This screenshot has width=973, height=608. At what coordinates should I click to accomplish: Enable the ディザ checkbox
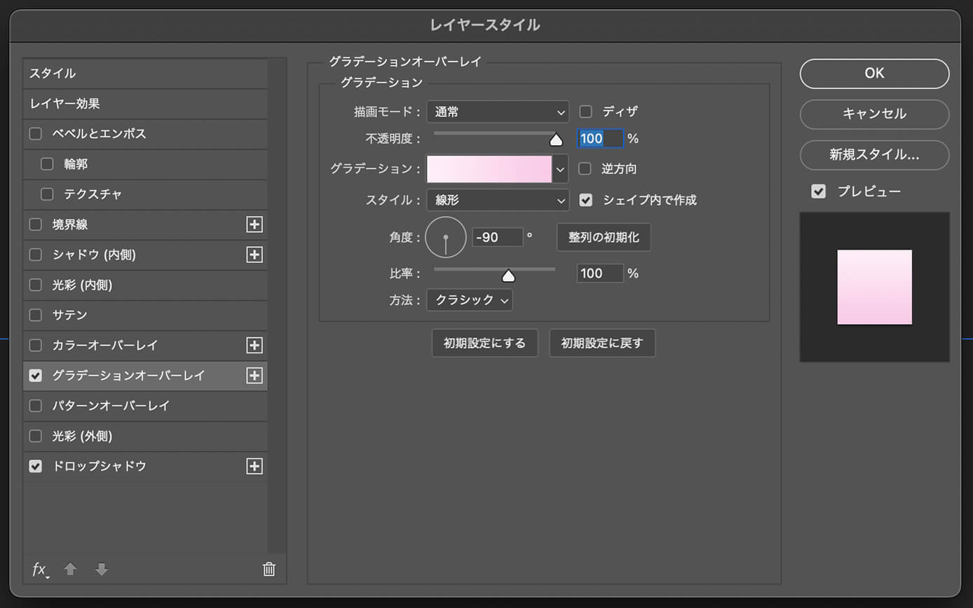coord(585,112)
